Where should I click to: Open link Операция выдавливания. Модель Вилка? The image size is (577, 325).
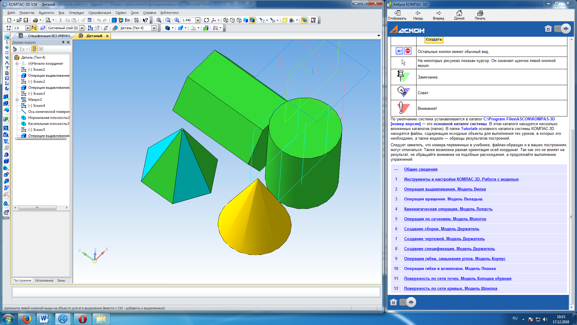click(x=445, y=189)
